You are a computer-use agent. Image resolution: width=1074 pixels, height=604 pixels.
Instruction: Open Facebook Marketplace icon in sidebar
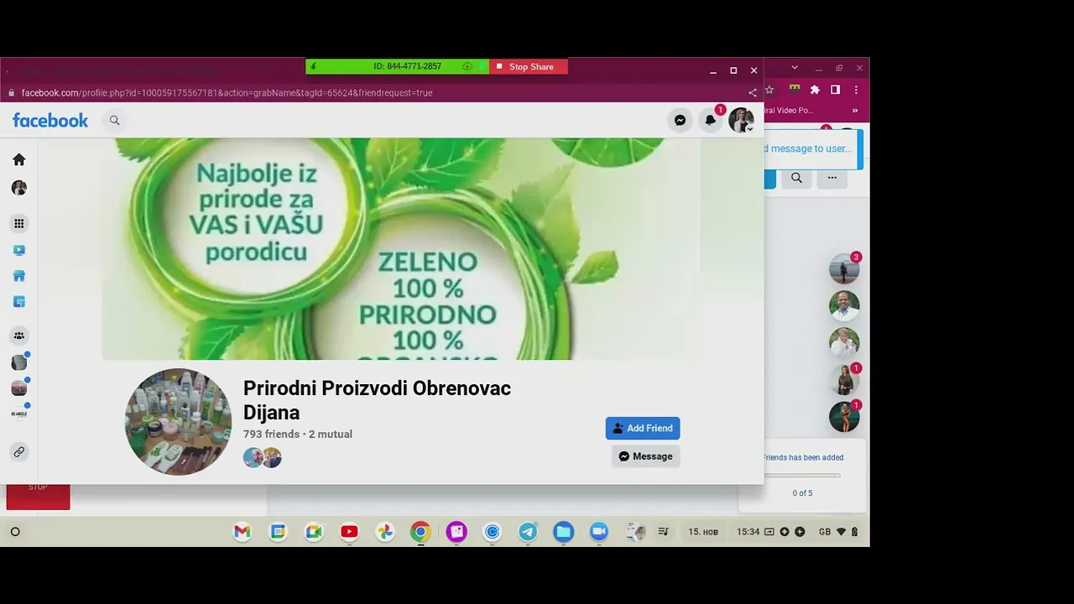(x=18, y=276)
